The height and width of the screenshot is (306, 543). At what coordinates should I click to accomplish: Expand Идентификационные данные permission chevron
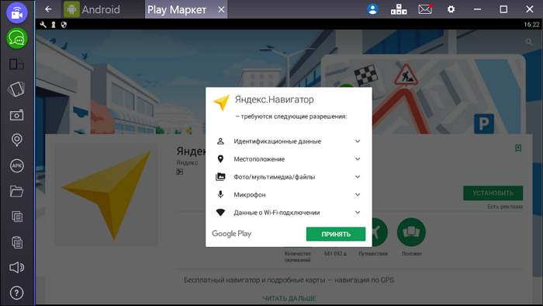pos(358,141)
